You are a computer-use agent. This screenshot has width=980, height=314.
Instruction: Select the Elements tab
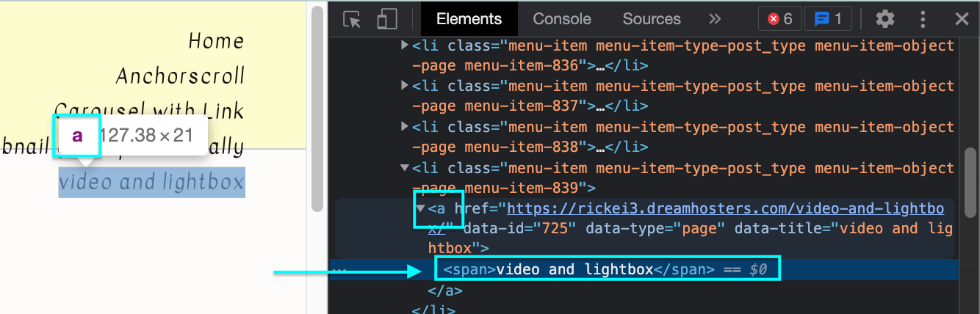pos(469,19)
